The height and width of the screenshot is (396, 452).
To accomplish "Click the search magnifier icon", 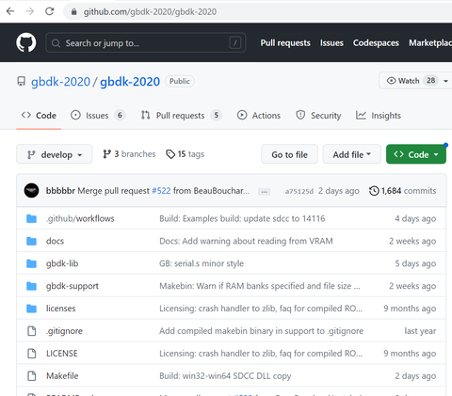I will pos(56,43).
